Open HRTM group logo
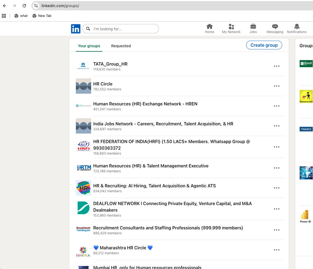The image size is (313, 269). click(x=84, y=168)
